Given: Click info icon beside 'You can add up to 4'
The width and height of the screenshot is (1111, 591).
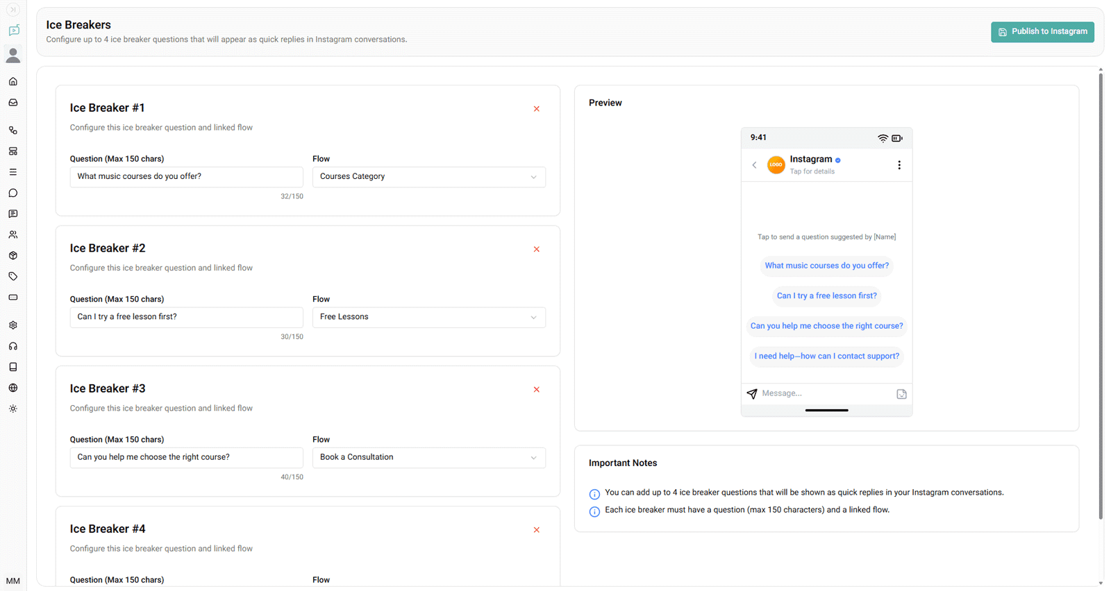Looking at the screenshot, I should 594,495.
